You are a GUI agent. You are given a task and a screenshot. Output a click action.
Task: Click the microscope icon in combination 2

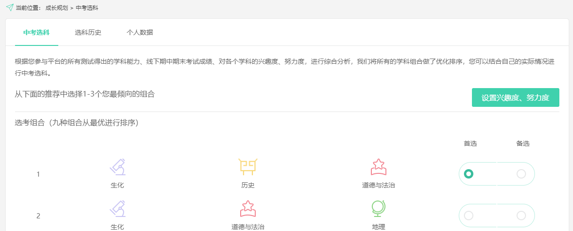click(x=118, y=209)
